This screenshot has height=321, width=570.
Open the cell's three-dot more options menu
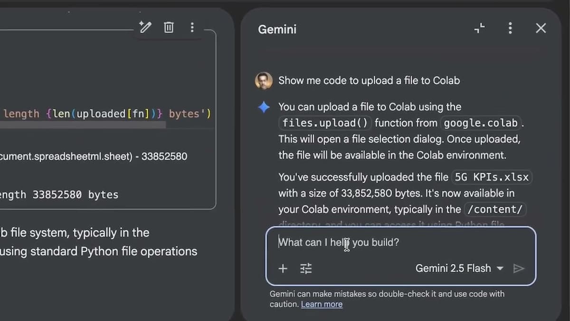(x=192, y=28)
